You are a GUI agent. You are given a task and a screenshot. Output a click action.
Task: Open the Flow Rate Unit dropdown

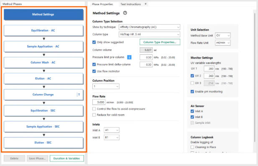pos(222,43)
